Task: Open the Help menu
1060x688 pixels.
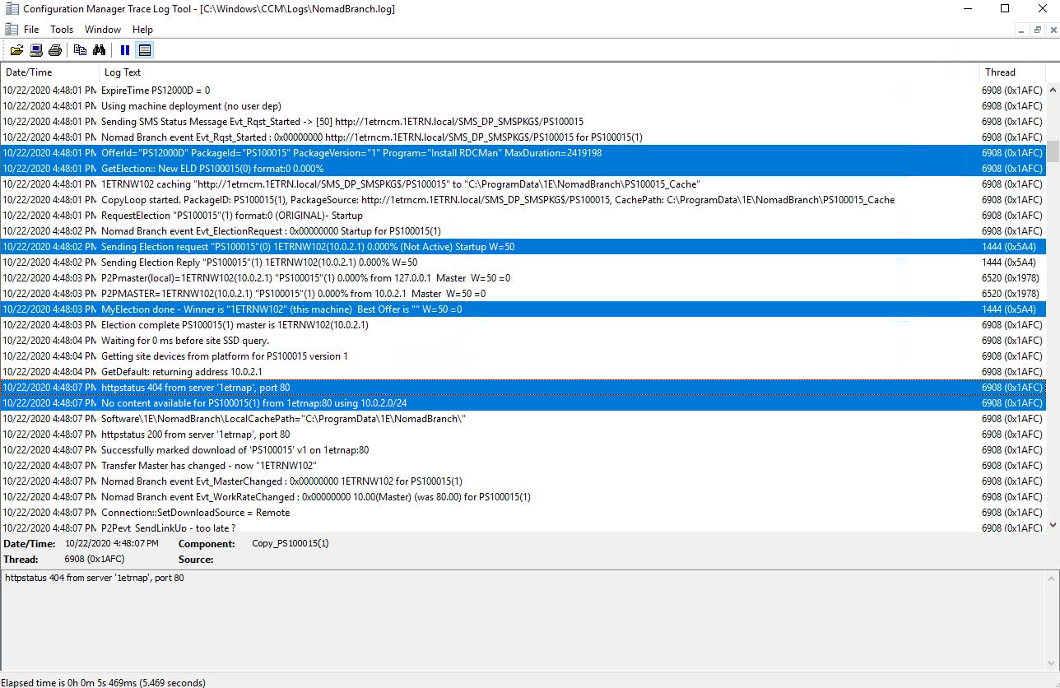Action: coord(142,30)
